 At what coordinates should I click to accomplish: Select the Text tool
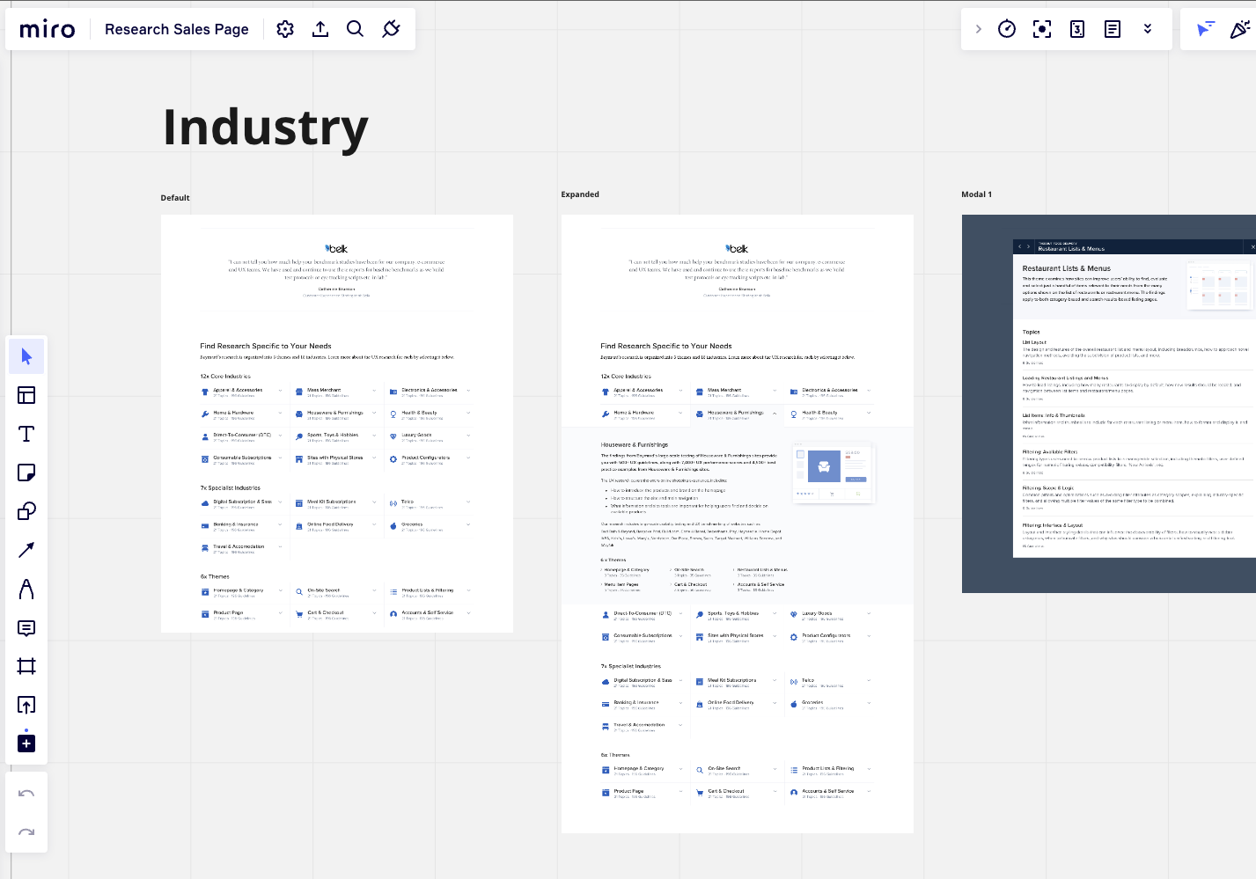[x=26, y=434]
